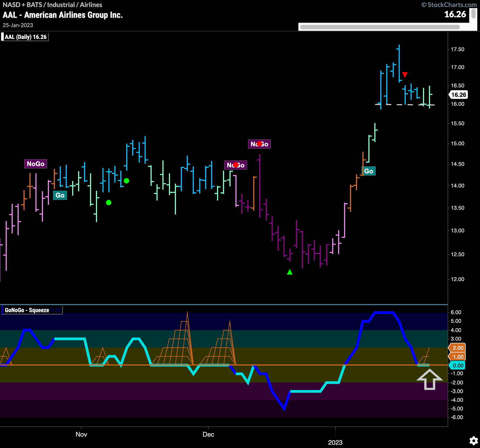The height and width of the screenshot is (448, 480).
Task: Click the NASD + BATS / Industrial / Airlines breadcrumb
Action: (52, 5)
